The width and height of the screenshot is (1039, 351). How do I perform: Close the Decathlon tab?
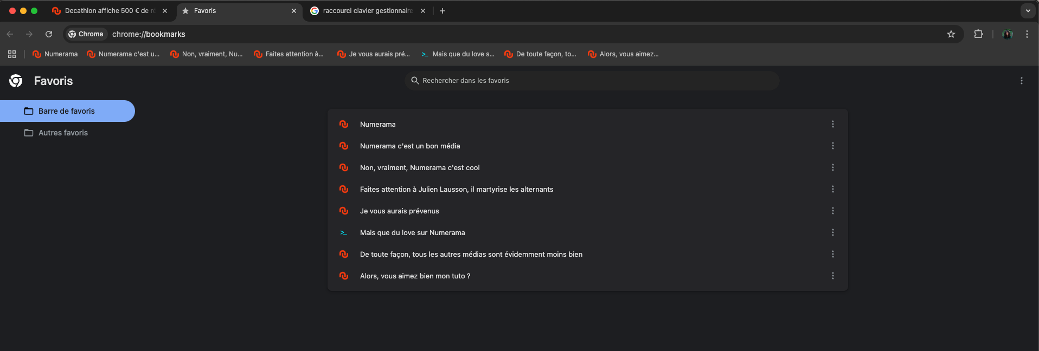coord(165,11)
